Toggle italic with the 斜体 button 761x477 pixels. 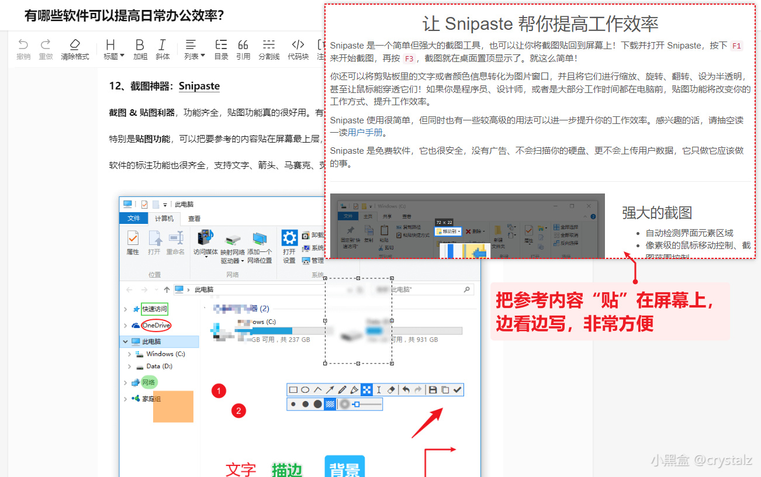162,48
